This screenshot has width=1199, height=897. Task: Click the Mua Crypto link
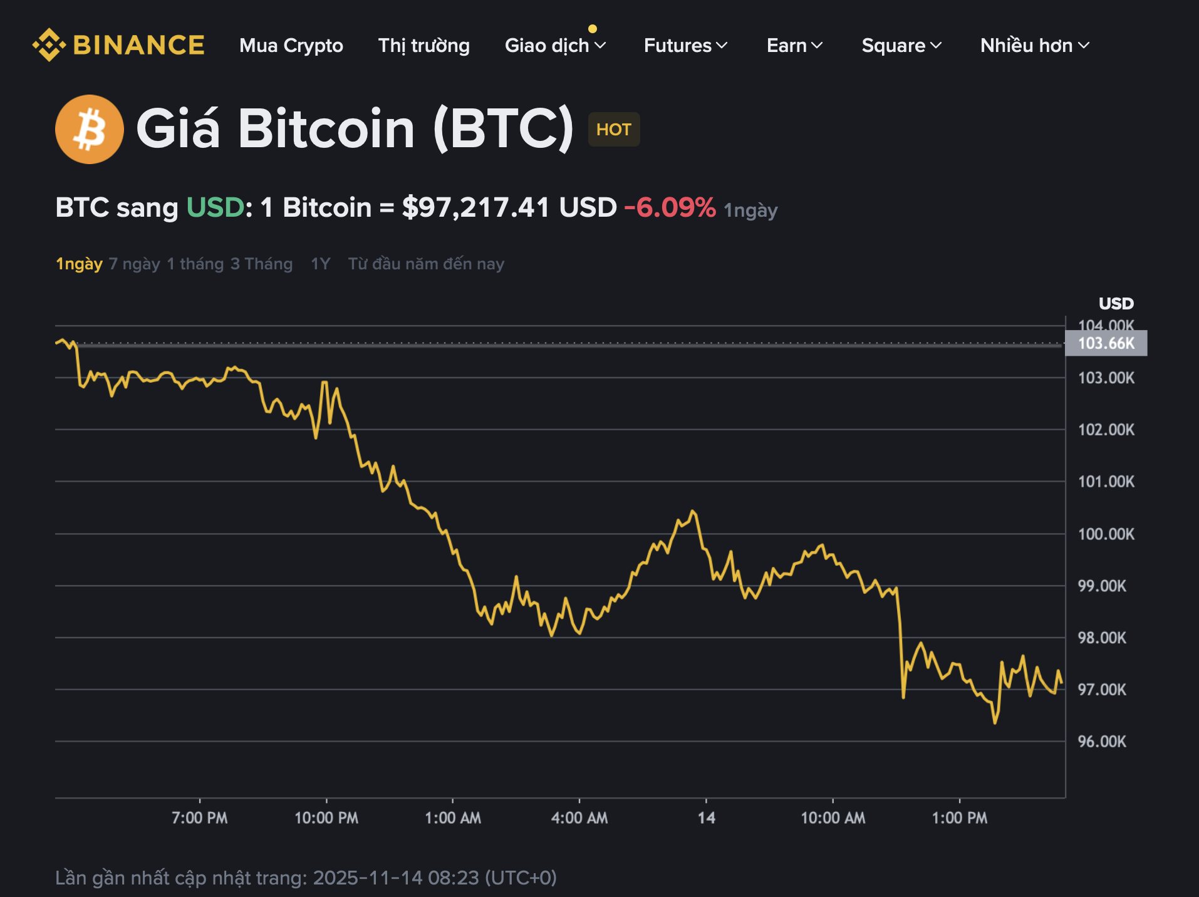(291, 46)
